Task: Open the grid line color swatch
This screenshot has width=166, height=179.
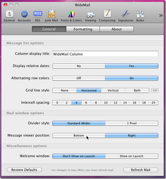Action: click(155, 90)
